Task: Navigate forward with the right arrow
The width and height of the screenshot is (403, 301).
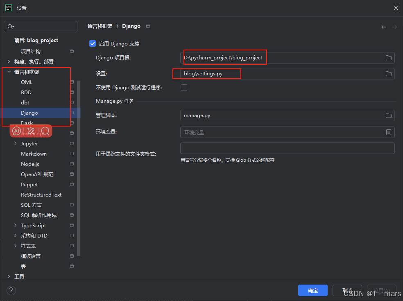Action: 394,27
